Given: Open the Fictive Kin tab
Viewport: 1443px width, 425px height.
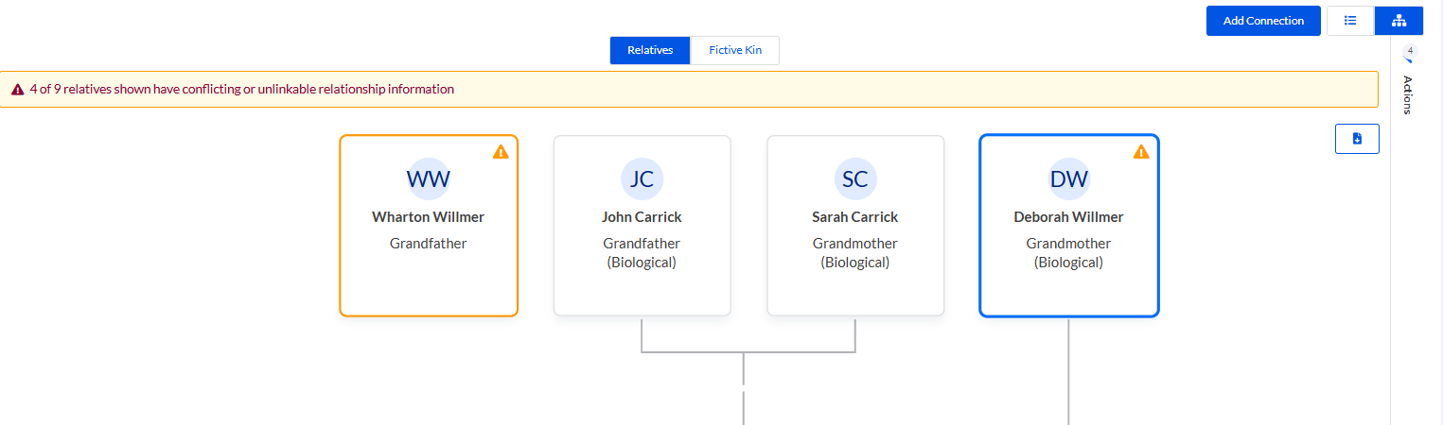Looking at the screenshot, I should coord(735,50).
